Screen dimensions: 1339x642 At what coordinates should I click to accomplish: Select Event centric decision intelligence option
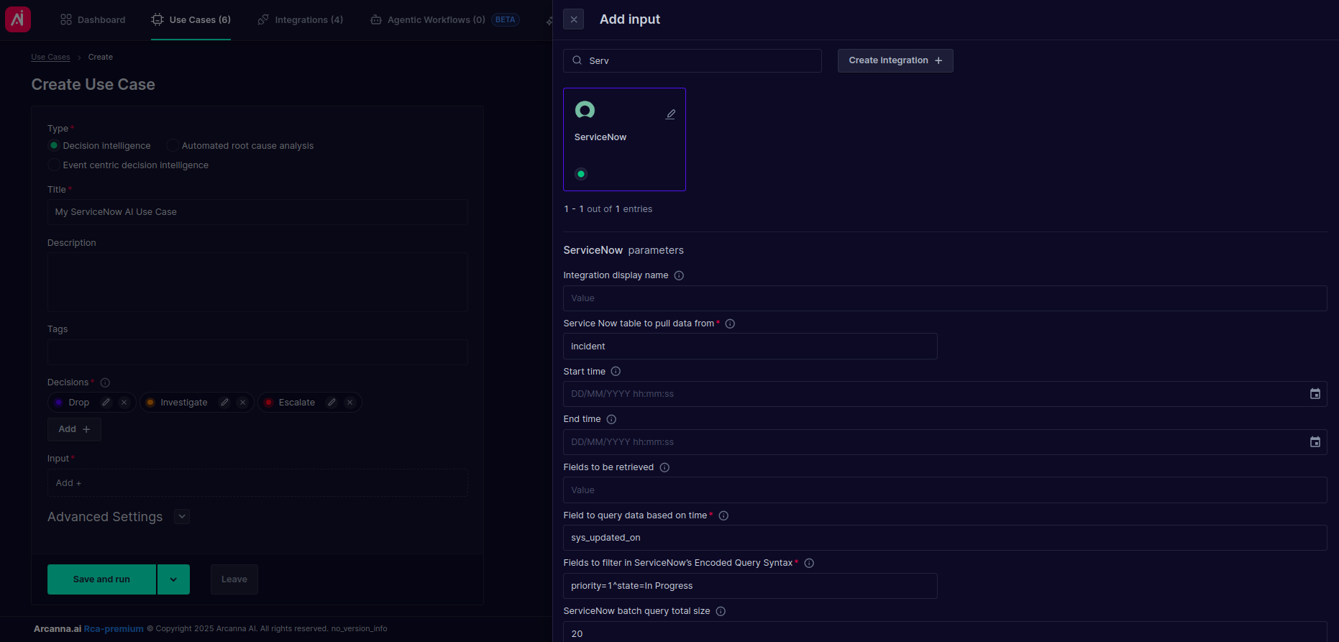[x=54, y=165]
